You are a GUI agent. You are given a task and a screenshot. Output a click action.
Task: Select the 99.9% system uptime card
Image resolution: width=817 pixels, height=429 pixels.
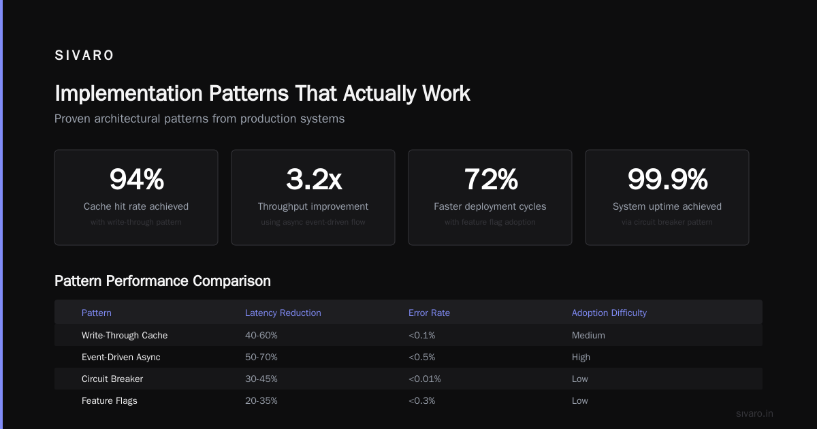pos(667,197)
